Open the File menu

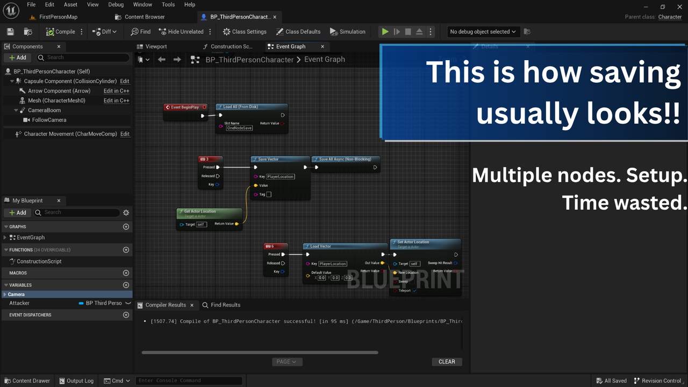[31, 4]
